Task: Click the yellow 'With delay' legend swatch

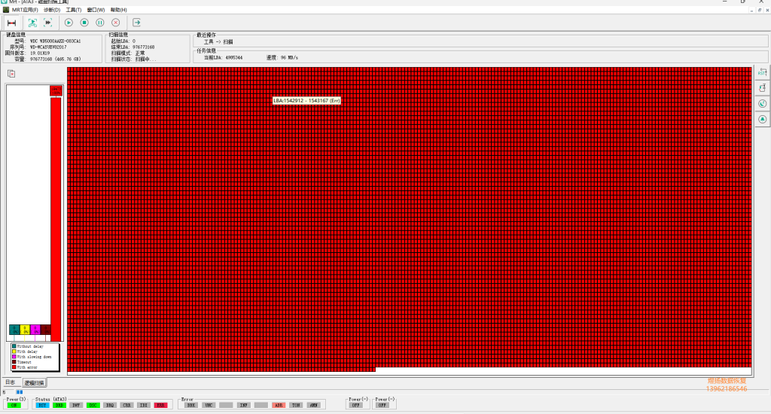Action: 14,352
